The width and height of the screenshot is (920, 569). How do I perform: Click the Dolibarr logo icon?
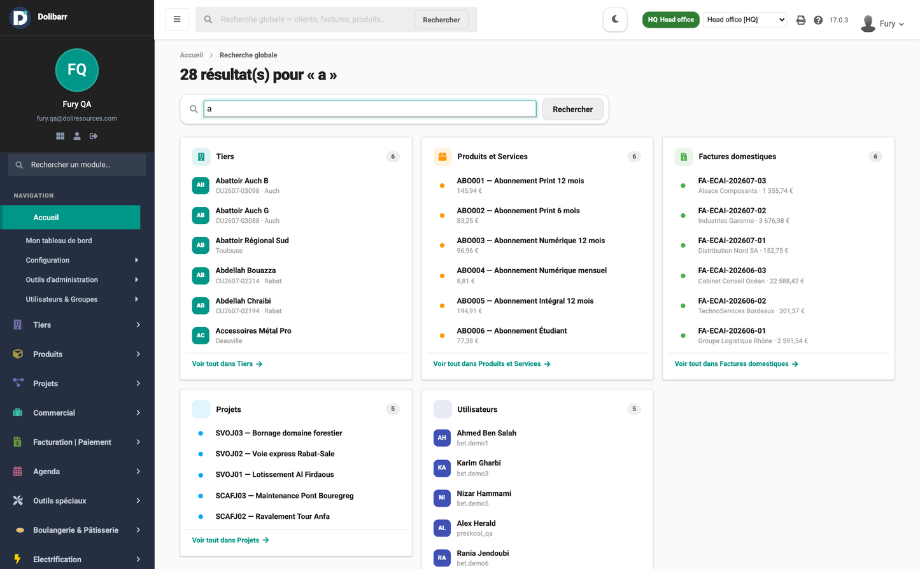pyautogui.click(x=20, y=18)
